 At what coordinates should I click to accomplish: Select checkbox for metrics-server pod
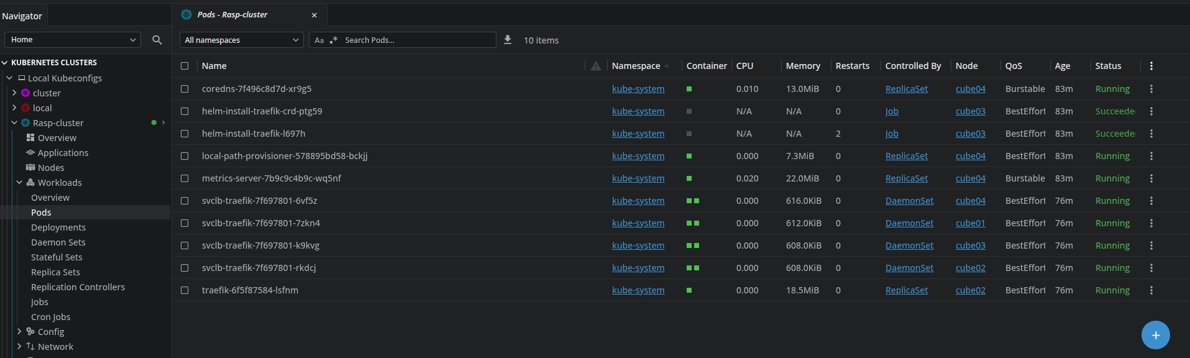(185, 178)
